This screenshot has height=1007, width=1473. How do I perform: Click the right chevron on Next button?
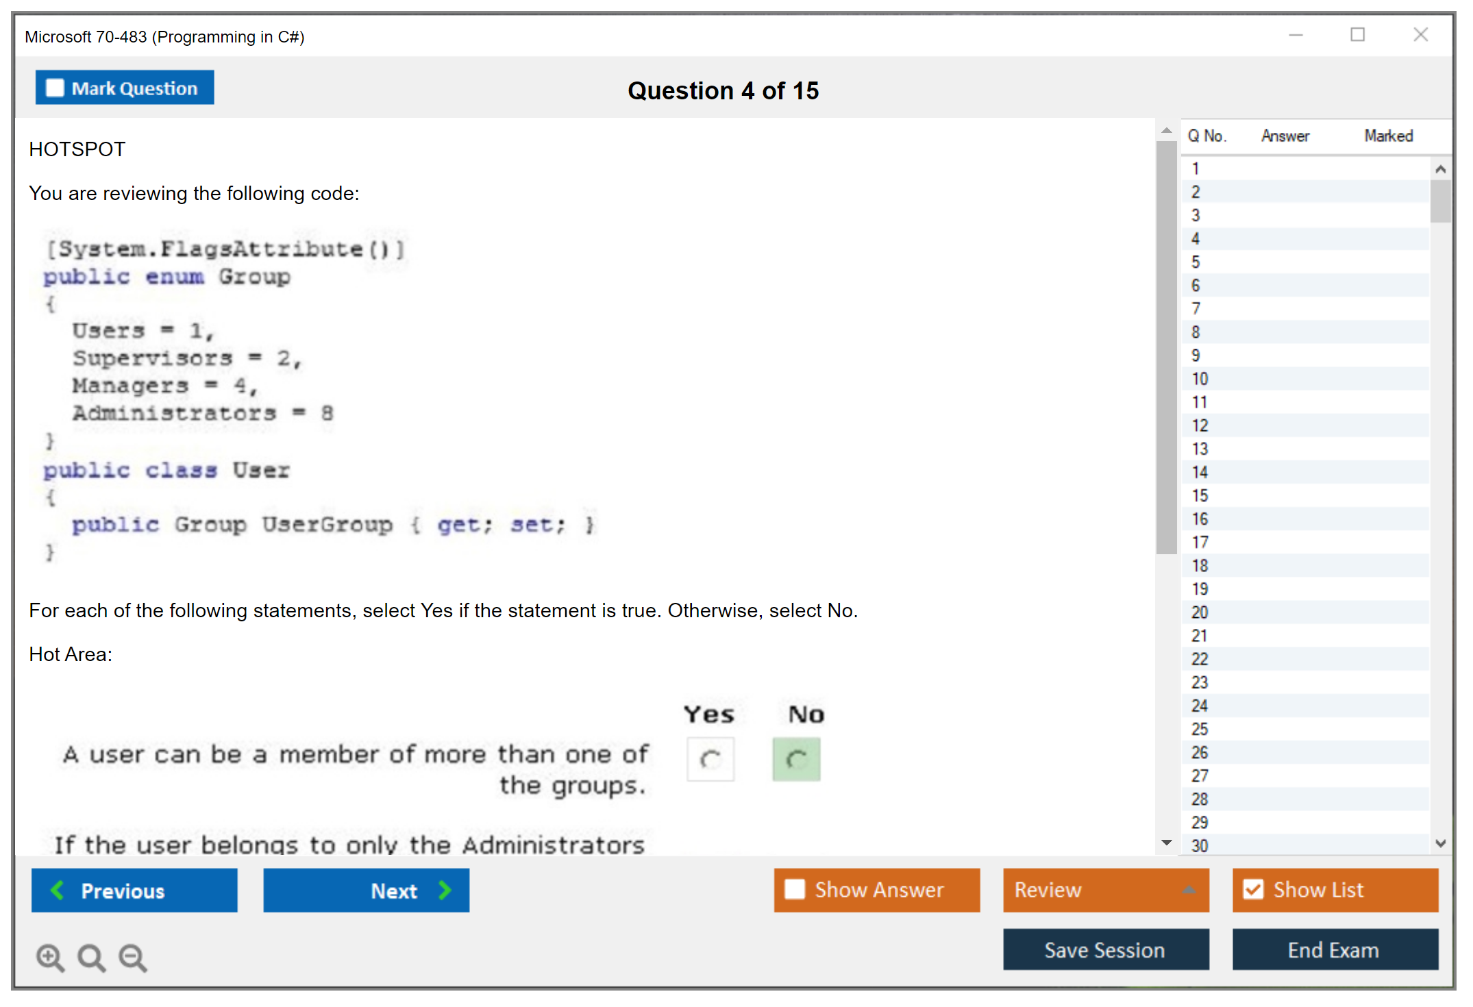[x=445, y=890]
